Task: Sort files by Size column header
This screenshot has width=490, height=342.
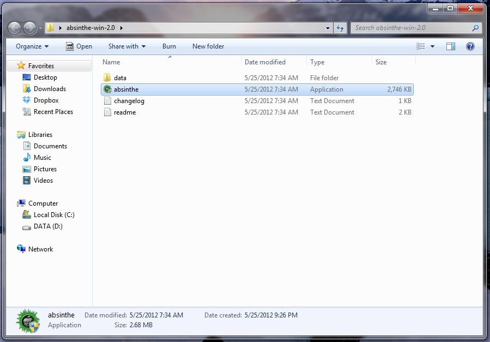Action: [x=381, y=62]
